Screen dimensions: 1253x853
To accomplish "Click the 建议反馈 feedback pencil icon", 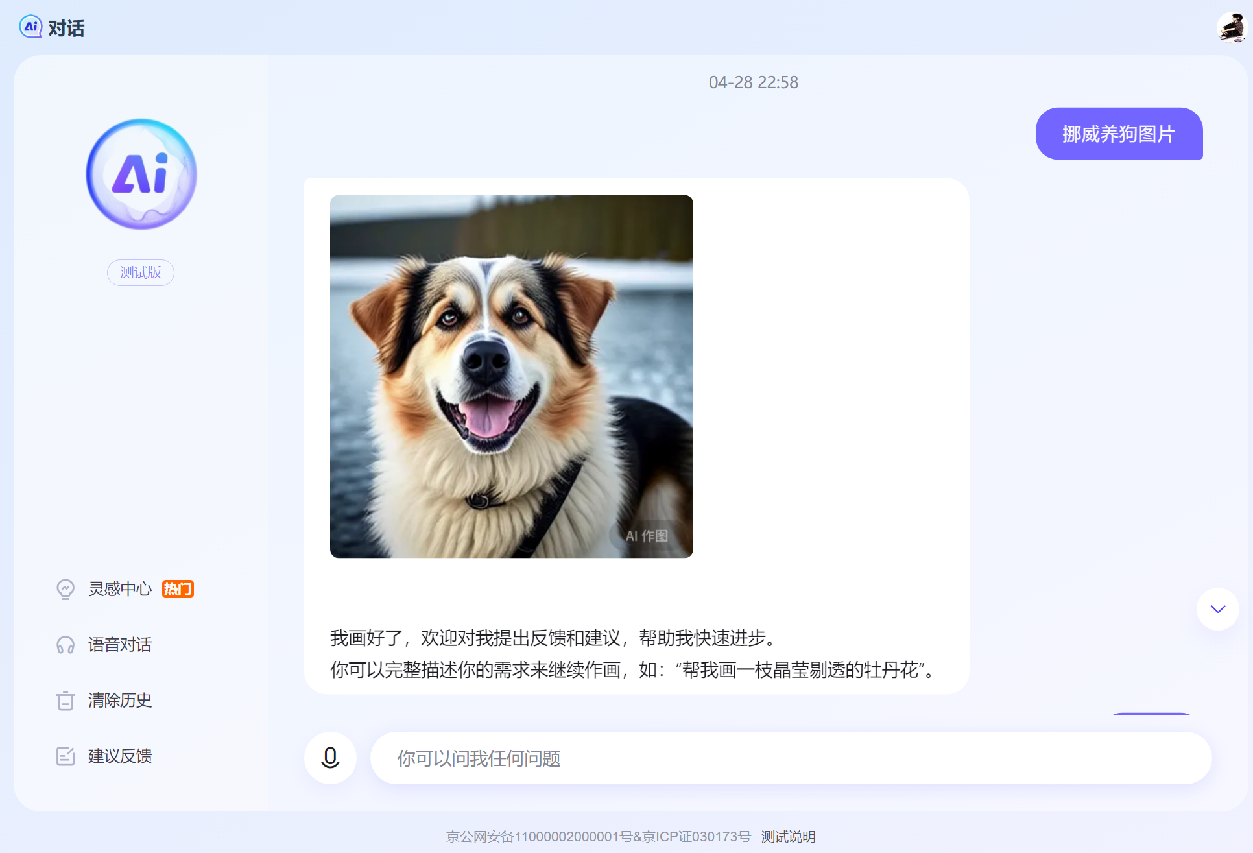I will click(x=66, y=756).
